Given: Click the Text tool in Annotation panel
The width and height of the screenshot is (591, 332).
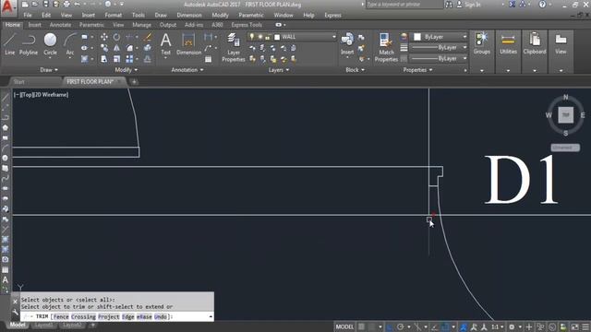Looking at the screenshot, I should 166,44.
